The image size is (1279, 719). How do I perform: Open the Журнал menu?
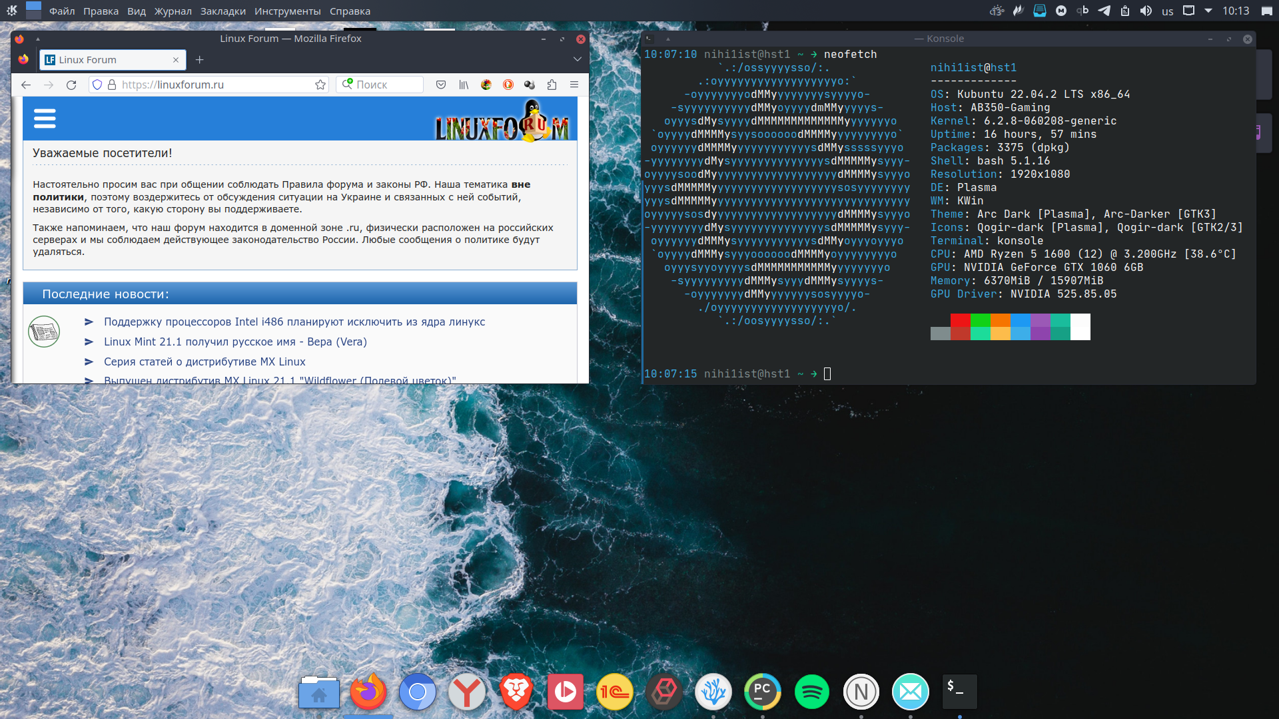[173, 11]
